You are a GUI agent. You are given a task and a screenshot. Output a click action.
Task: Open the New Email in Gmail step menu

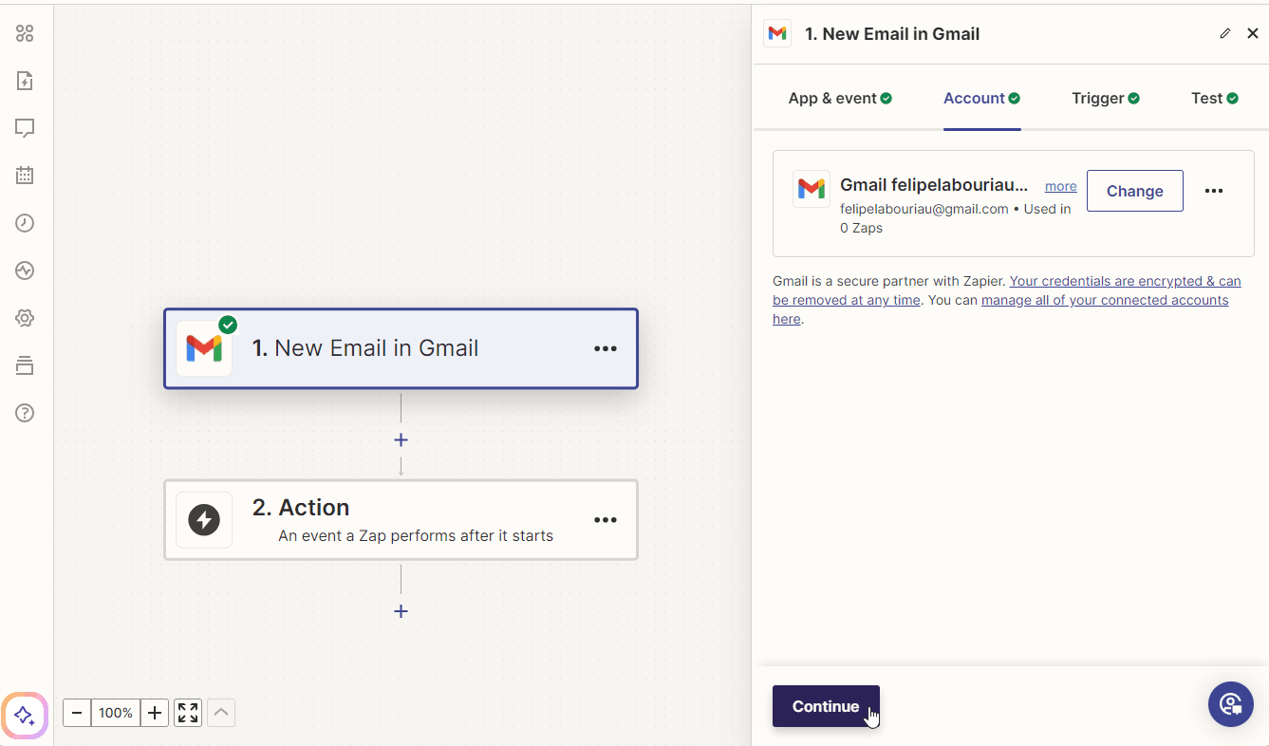(606, 348)
